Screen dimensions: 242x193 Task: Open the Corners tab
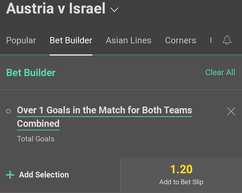(x=181, y=40)
